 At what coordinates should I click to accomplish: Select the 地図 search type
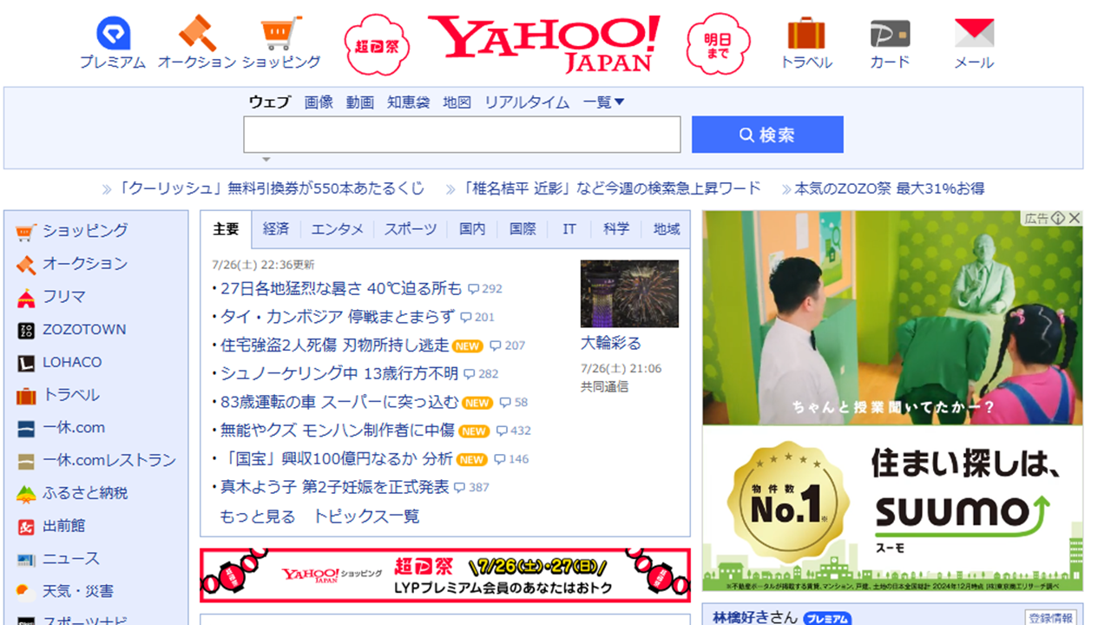(x=457, y=102)
